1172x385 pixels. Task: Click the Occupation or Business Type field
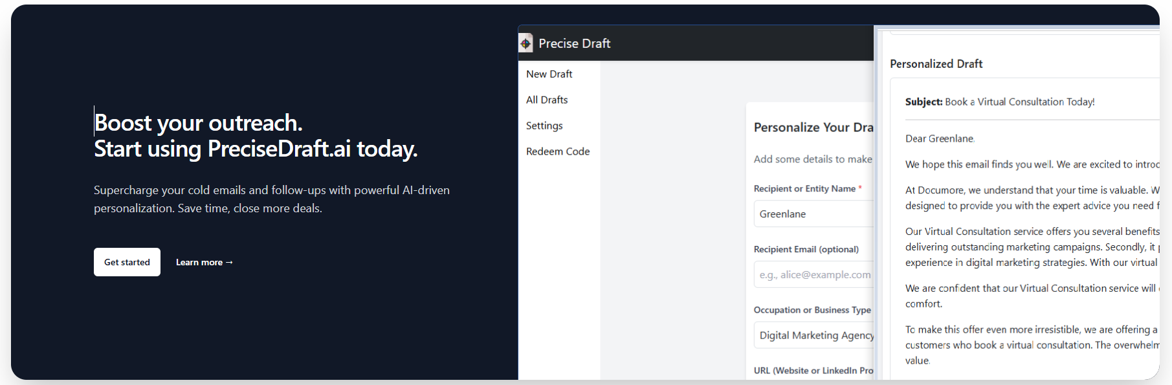coord(814,335)
